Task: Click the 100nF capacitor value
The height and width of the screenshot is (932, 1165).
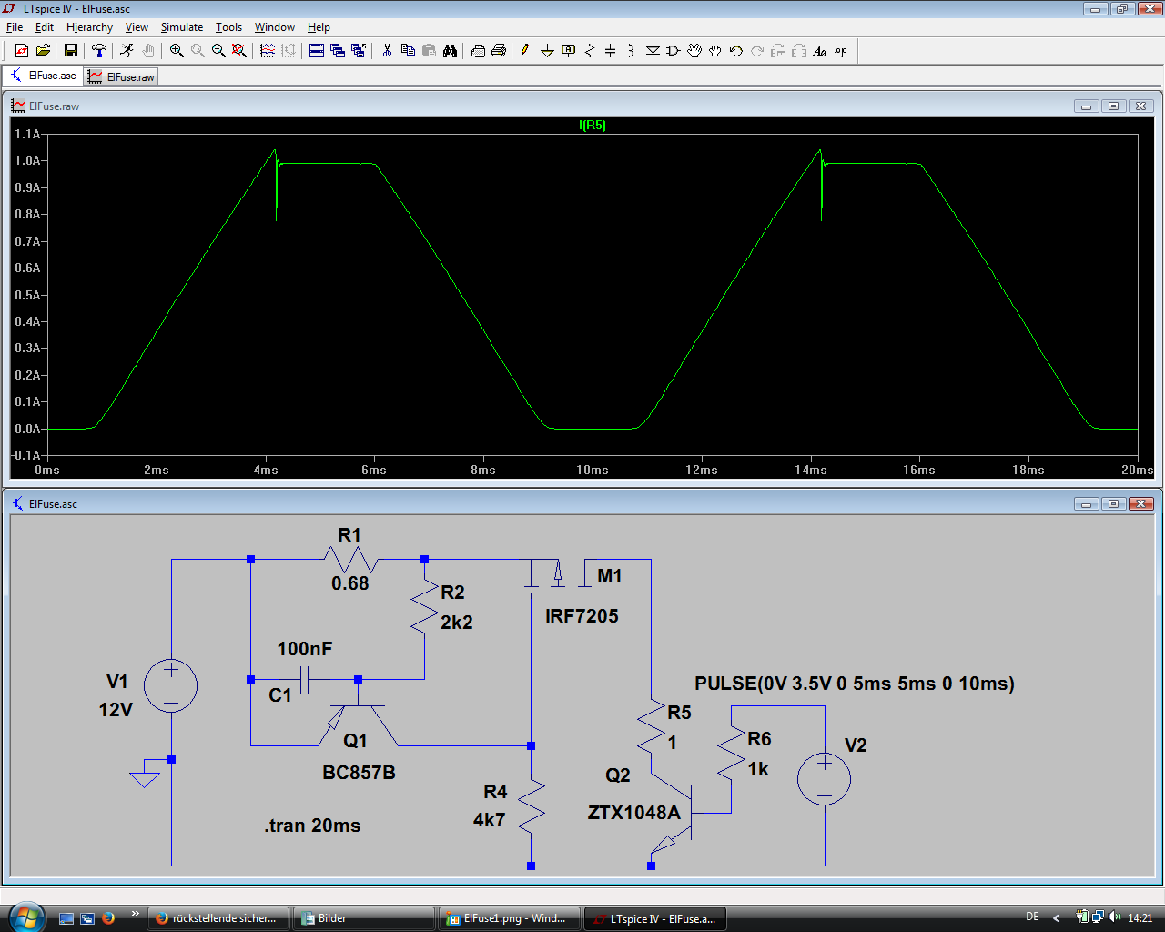Action: [305, 649]
